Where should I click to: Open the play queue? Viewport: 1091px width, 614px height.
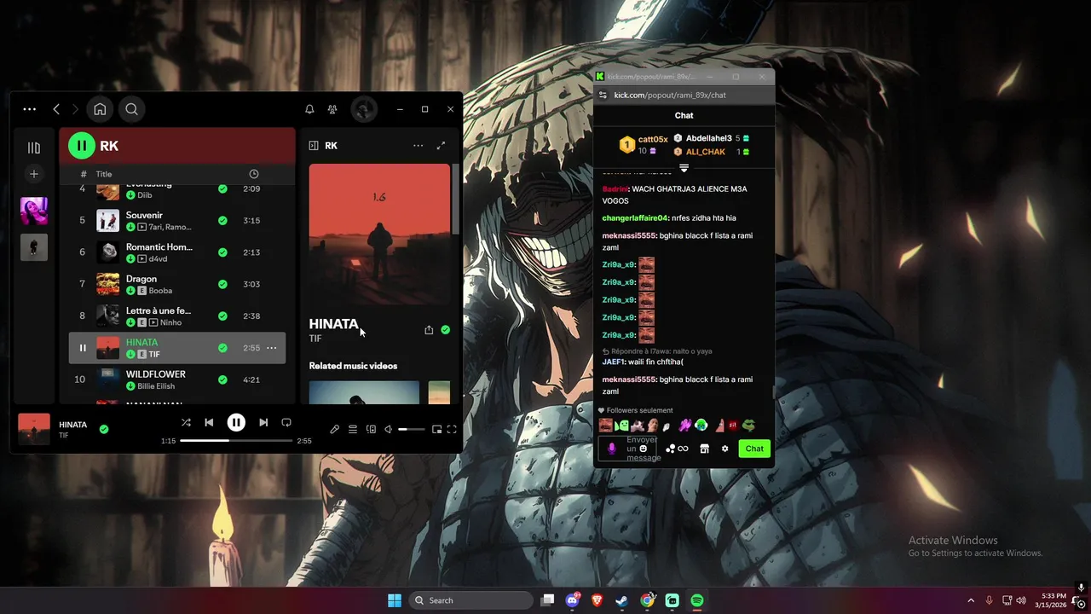[353, 430]
